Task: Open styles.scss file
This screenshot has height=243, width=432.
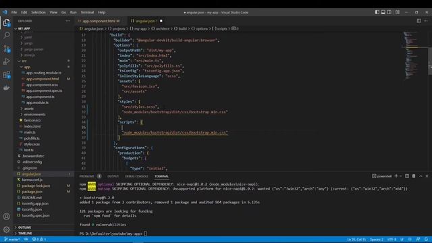Action: click(x=32, y=144)
